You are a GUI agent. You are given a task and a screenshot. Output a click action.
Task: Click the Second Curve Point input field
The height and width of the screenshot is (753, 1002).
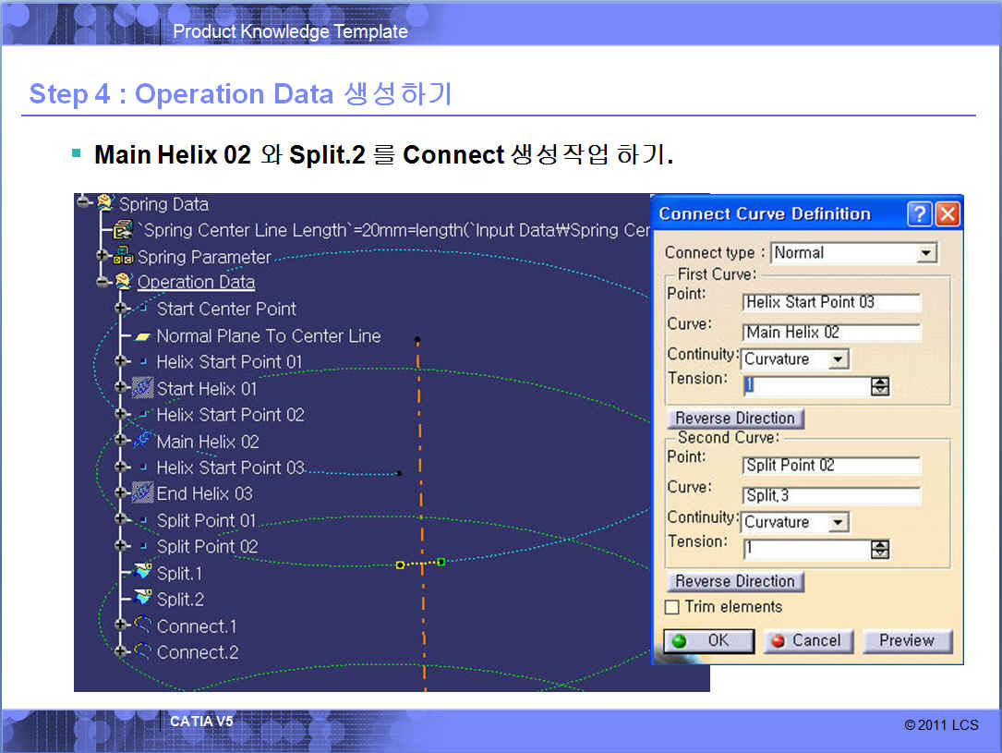[x=831, y=466]
